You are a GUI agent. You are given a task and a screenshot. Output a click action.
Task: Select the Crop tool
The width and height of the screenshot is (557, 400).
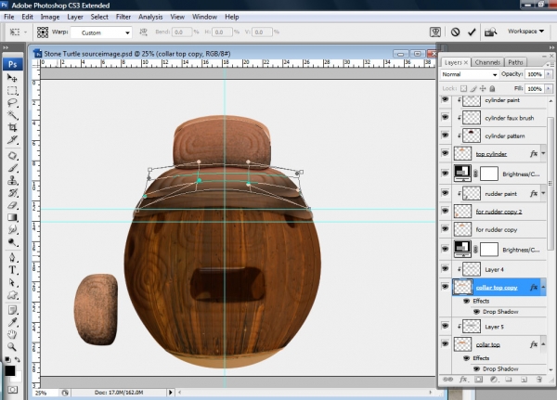[x=12, y=127]
